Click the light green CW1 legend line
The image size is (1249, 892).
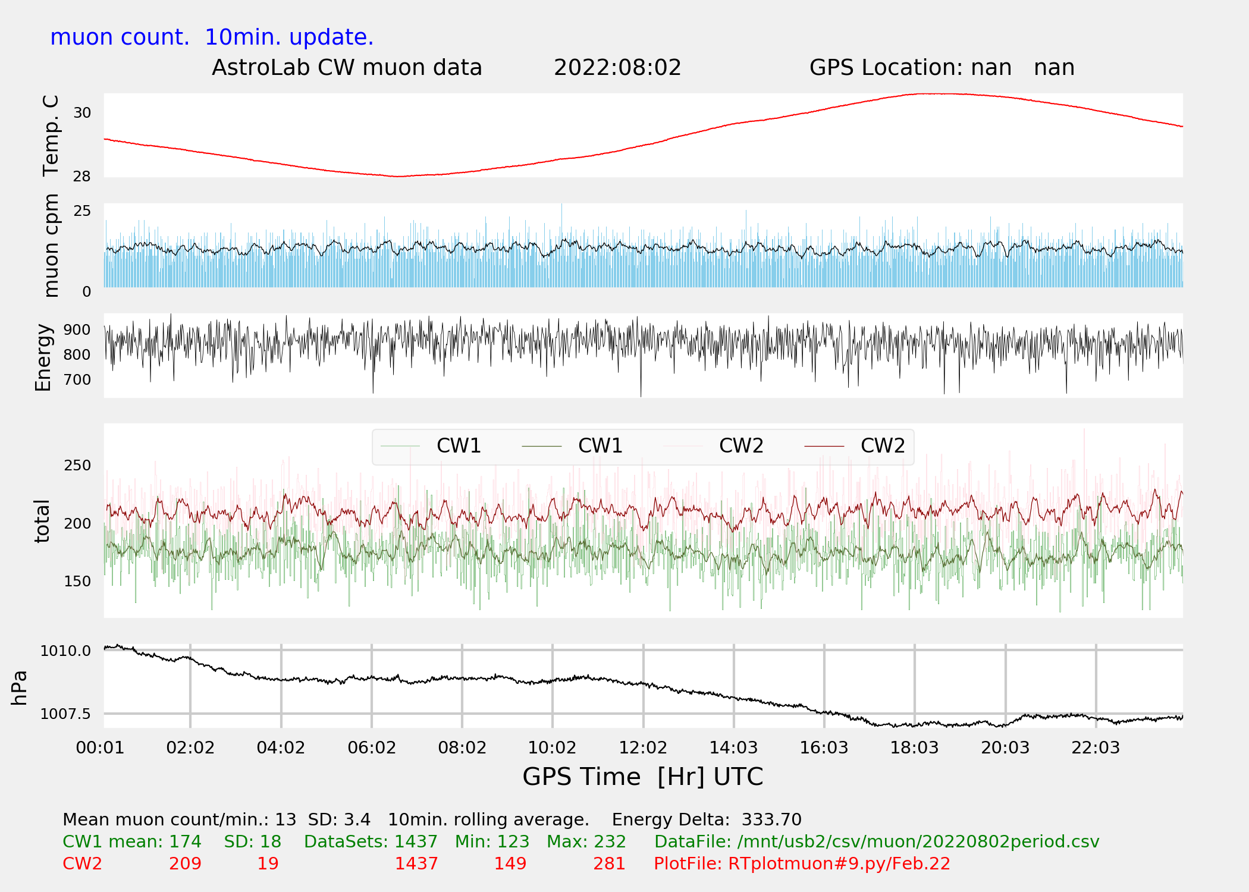point(400,446)
